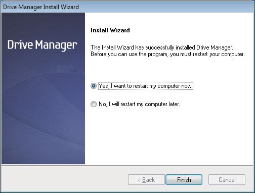This screenshot has width=255, height=193.
Task: Click the Drive Manager logo in the banner
Action: [x=42, y=45]
